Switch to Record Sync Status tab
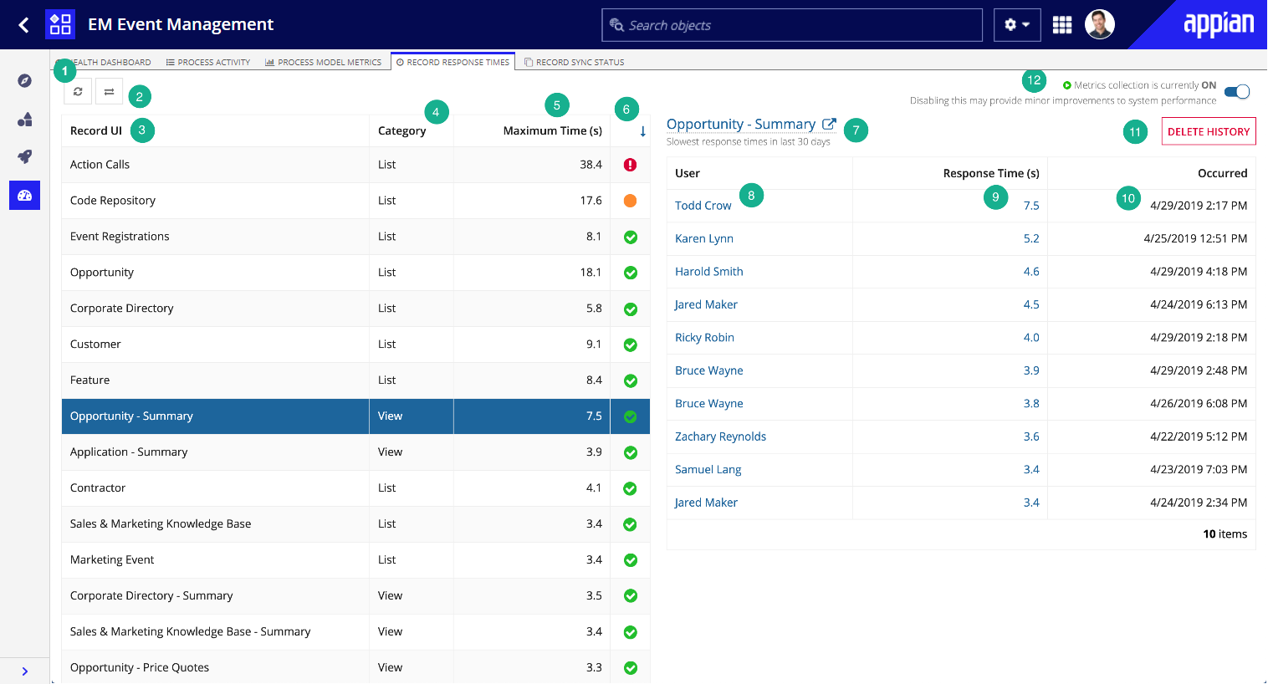Screen dimensions: 1268x684 click(x=574, y=62)
